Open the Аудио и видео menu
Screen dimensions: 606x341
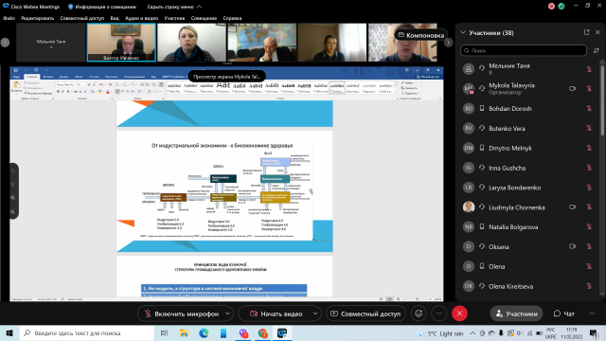141,18
